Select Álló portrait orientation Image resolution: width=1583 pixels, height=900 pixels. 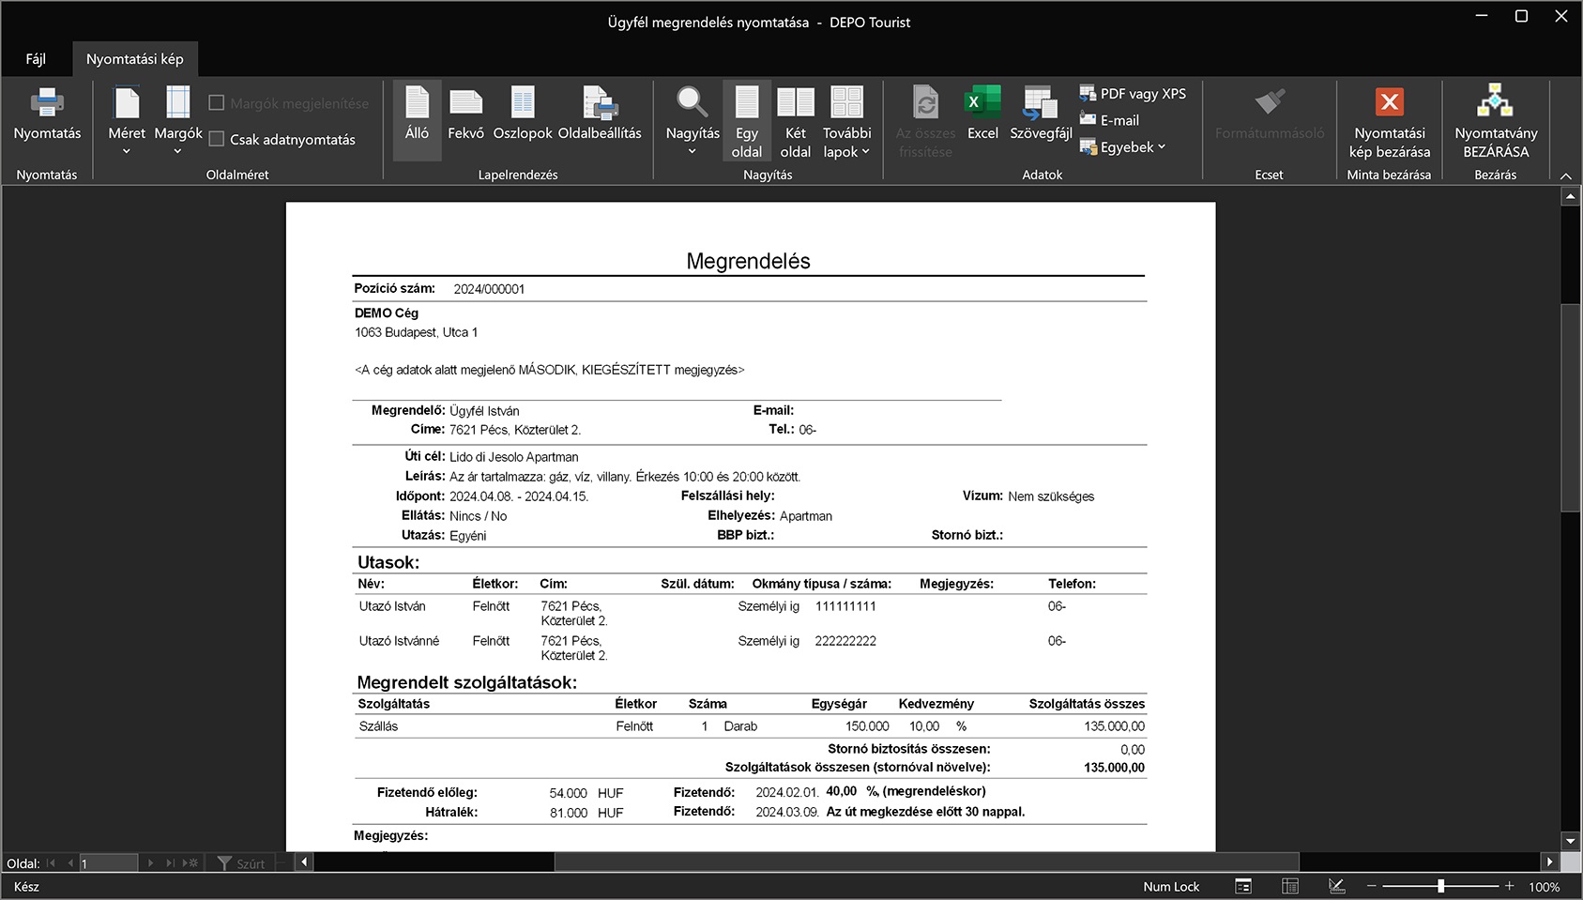pyautogui.click(x=417, y=103)
